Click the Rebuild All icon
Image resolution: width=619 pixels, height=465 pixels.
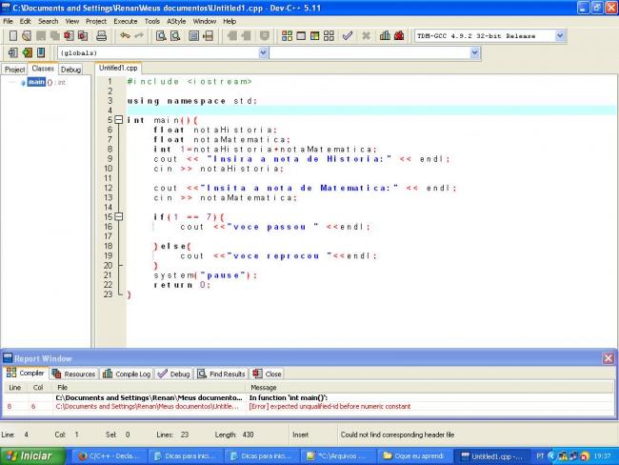[329, 36]
